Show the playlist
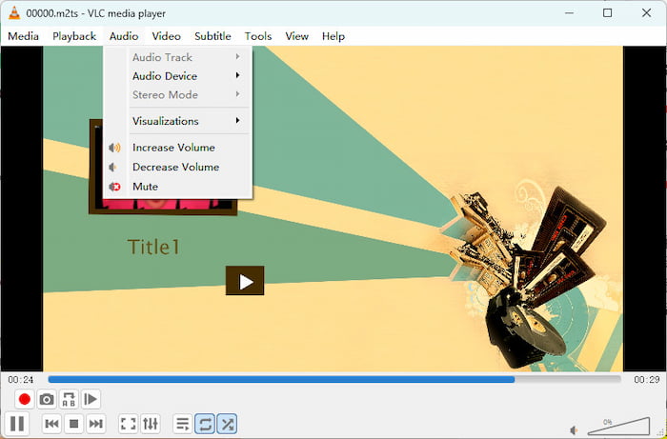The image size is (667, 439). coord(183,423)
